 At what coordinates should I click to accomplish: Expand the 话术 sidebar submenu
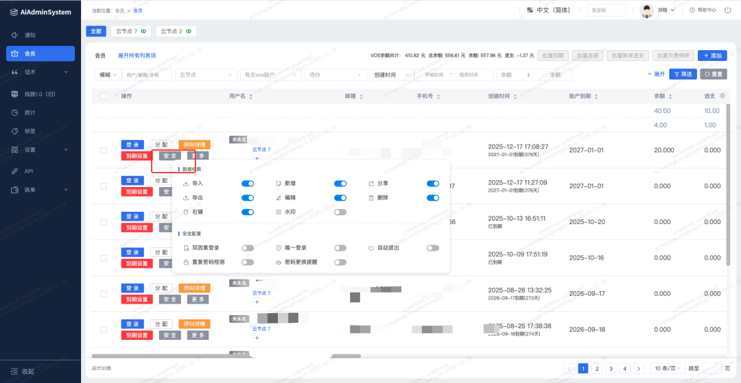click(x=41, y=72)
